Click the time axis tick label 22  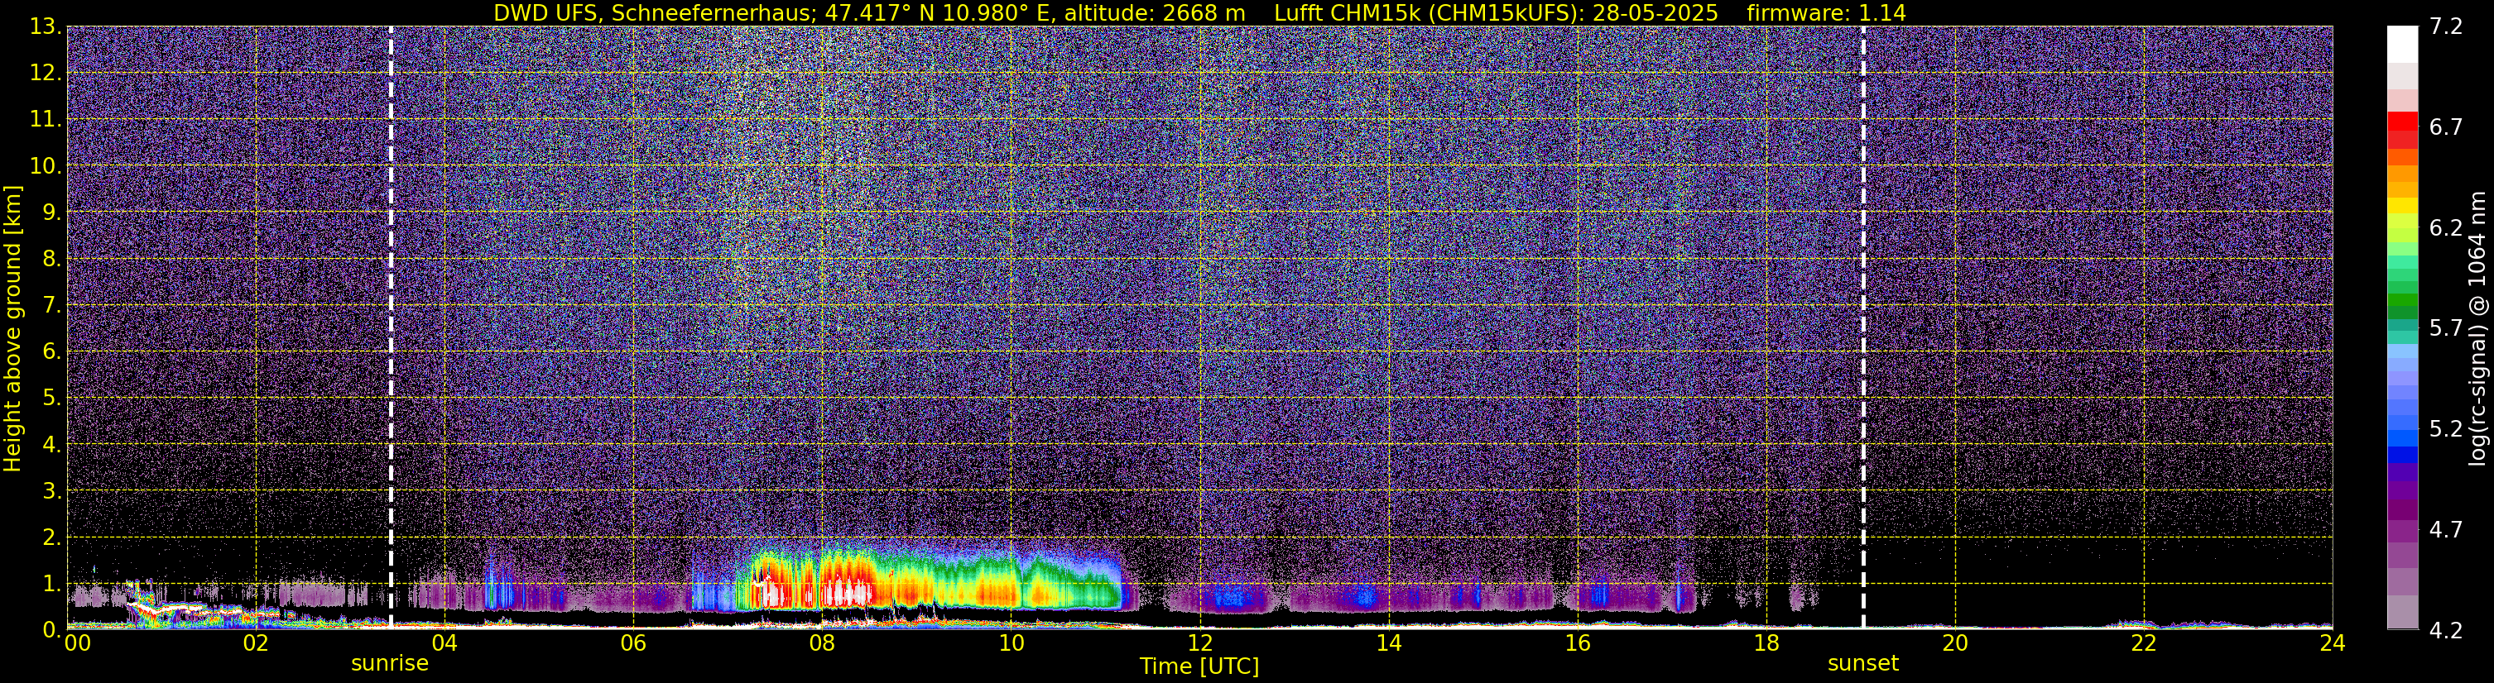point(2144,643)
